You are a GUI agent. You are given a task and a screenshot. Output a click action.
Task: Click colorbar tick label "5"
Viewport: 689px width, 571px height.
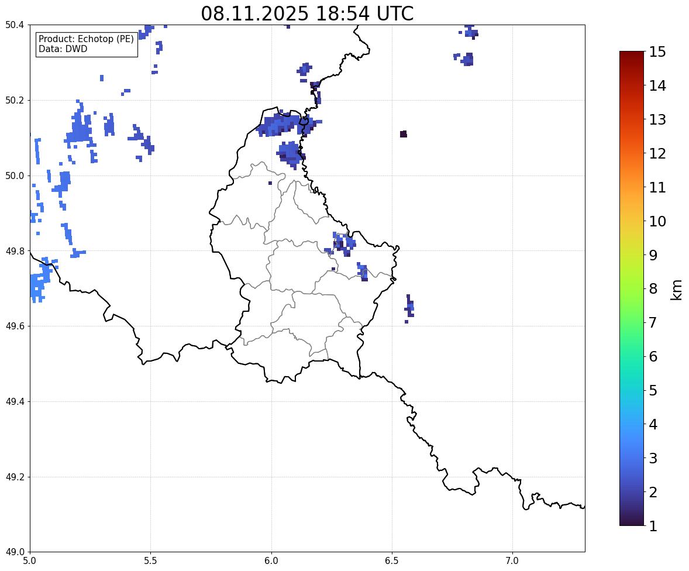[653, 390]
